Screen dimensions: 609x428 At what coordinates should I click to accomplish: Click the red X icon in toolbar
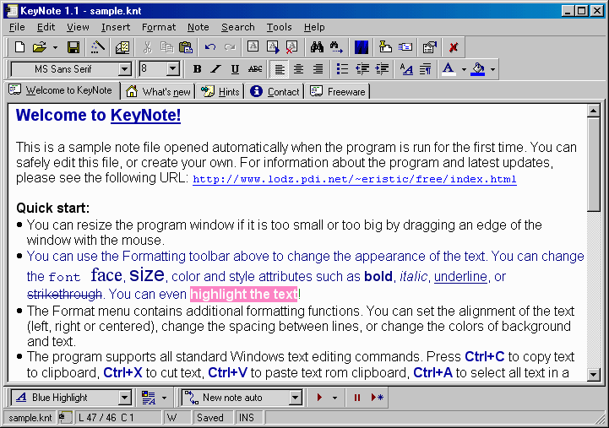coord(454,47)
